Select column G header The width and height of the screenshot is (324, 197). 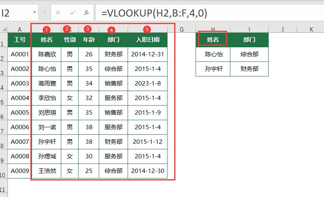pos(182,29)
